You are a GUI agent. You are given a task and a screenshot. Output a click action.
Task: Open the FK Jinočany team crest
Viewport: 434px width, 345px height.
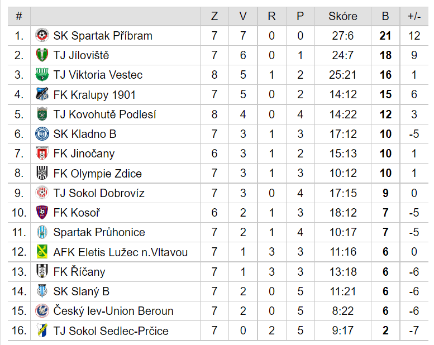click(42, 154)
